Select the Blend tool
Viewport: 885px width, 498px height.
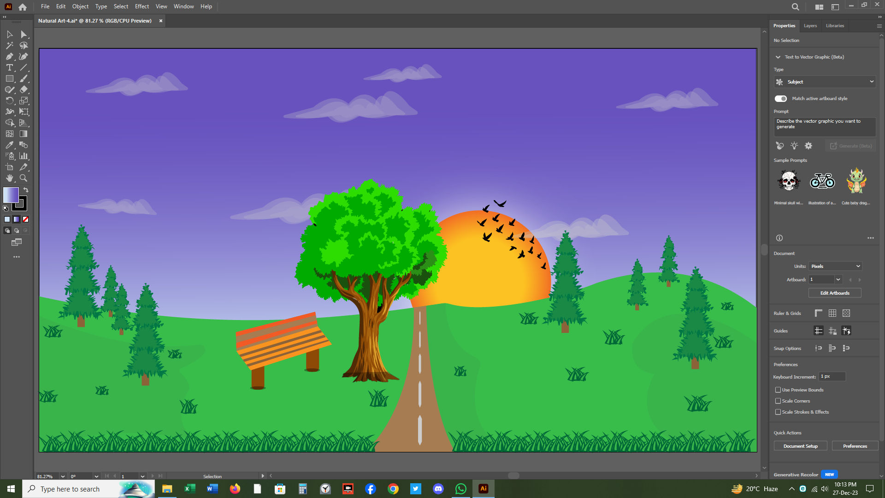click(24, 145)
